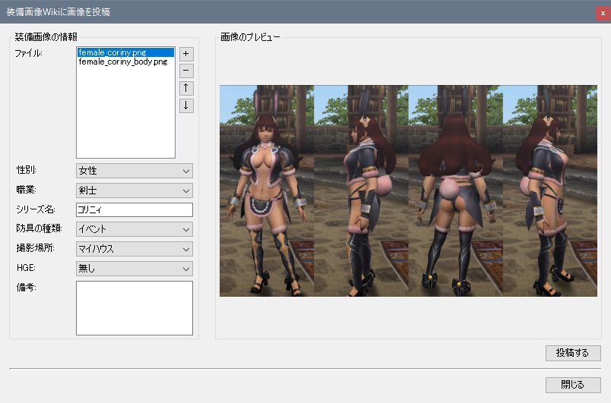Image resolution: width=611 pixels, height=403 pixels.
Task: Open the HGE dropdown showing 無し
Action: (x=134, y=269)
